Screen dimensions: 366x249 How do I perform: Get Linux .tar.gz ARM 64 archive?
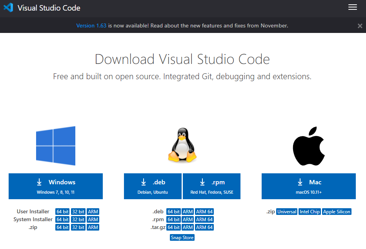(204, 227)
